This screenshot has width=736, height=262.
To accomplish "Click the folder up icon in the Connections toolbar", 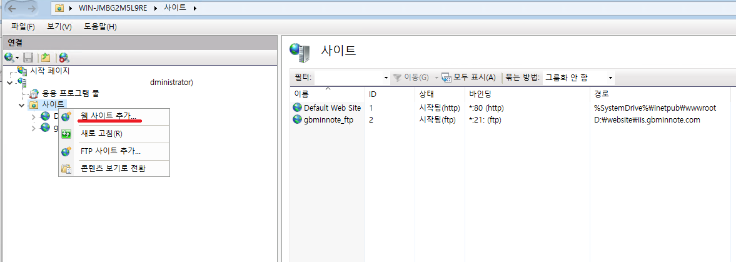I will pos(45,58).
